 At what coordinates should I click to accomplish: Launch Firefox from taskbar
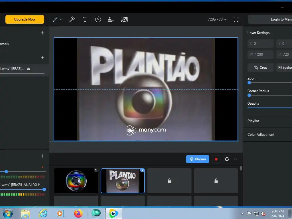[x=78, y=214]
